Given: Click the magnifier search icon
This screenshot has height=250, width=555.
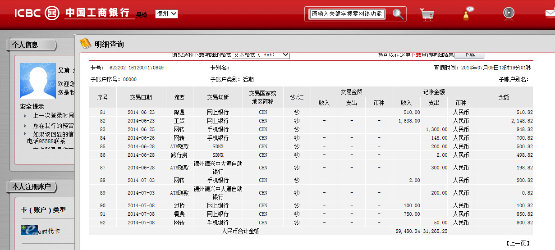Looking at the screenshot, I should tap(398, 14).
